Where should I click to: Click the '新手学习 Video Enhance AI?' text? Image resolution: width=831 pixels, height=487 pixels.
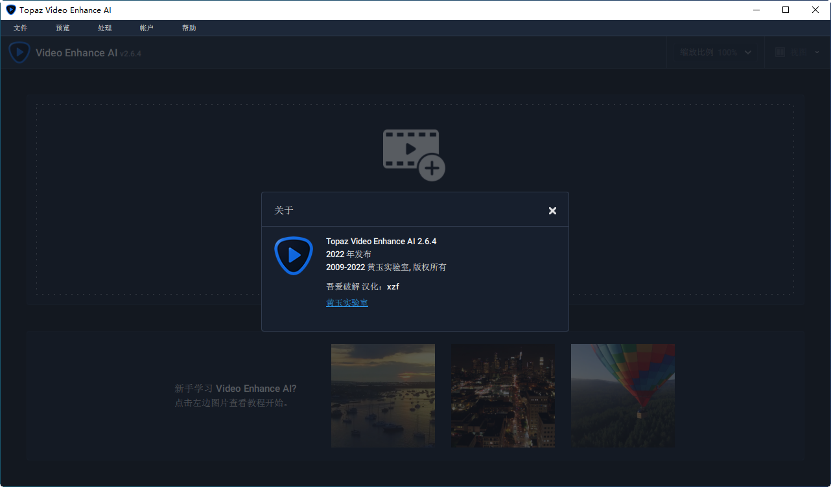pos(235,389)
